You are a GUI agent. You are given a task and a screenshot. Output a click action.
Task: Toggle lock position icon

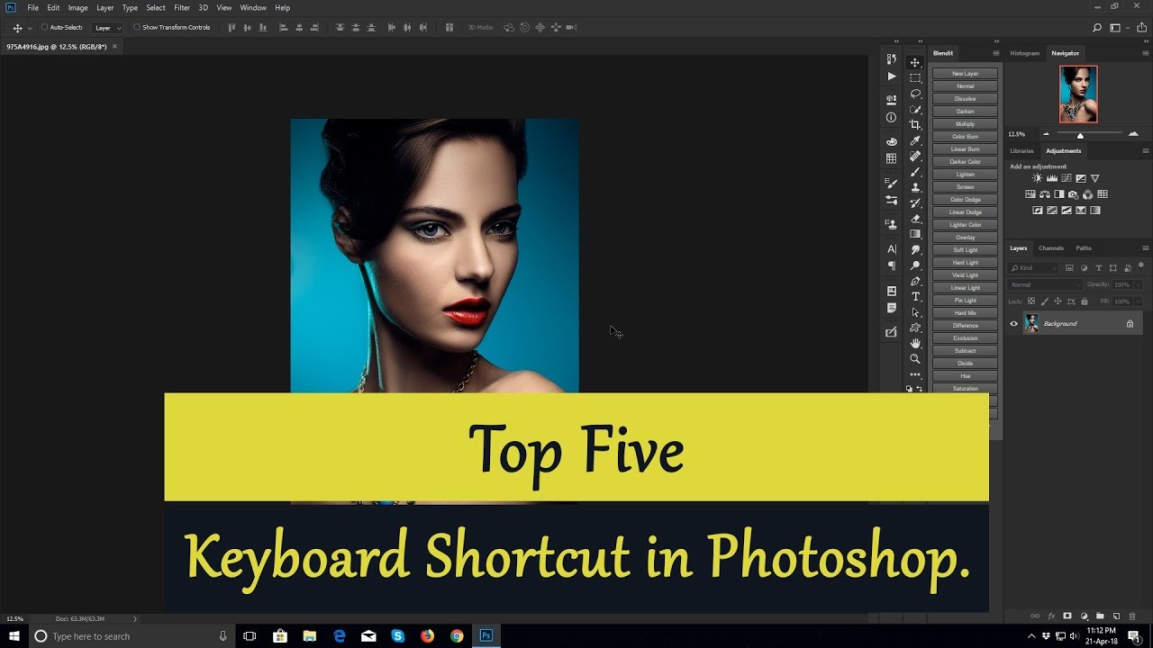click(x=1058, y=301)
